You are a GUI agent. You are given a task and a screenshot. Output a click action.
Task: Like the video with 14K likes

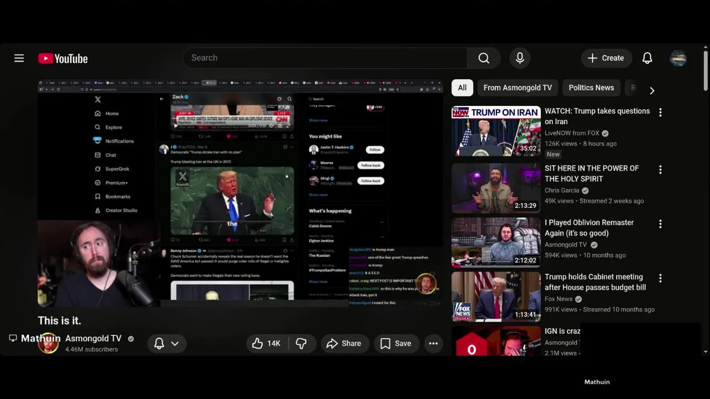(x=267, y=344)
